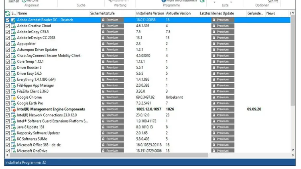Viewport: 301px width, 169px height.
Task: Click the green check icon beside Adobe Creative Cloud
Action: (13, 26)
